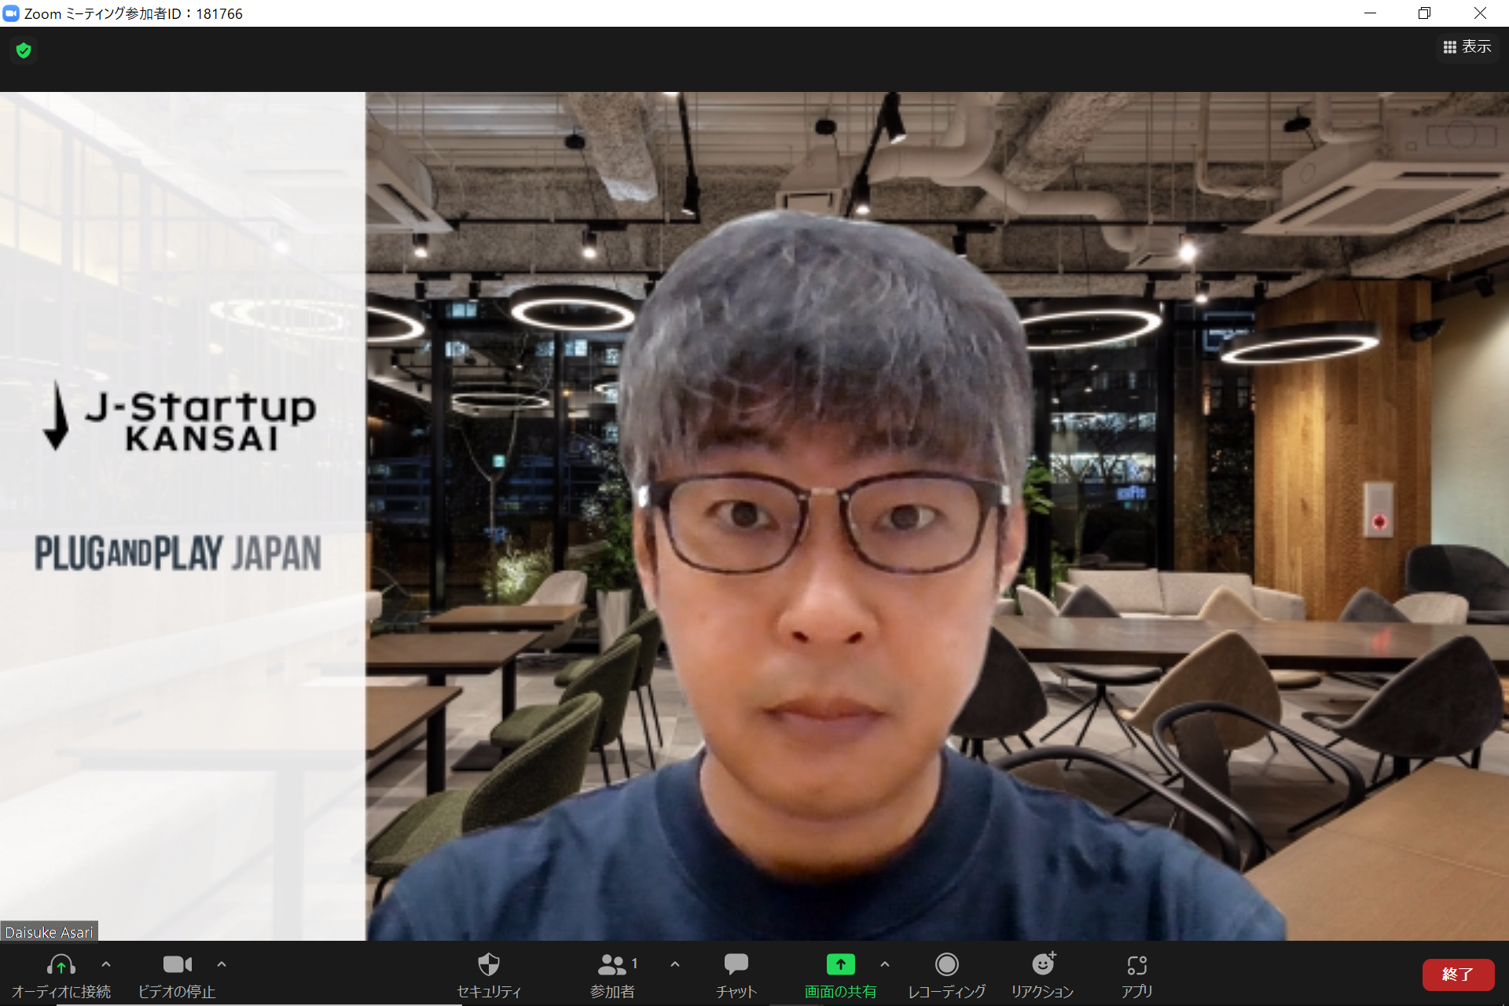Click the チャット text label

736,992
